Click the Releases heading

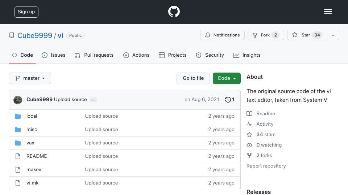tap(258, 192)
